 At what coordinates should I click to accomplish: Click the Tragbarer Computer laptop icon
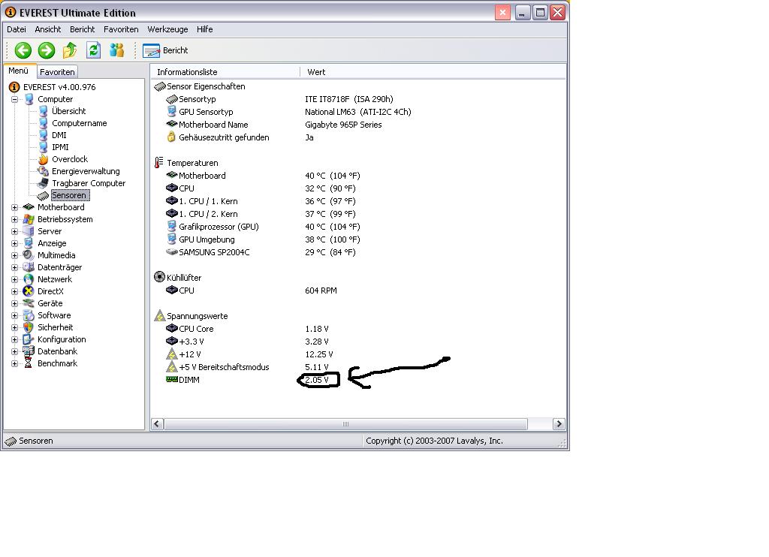pyautogui.click(x=43, y=183)
